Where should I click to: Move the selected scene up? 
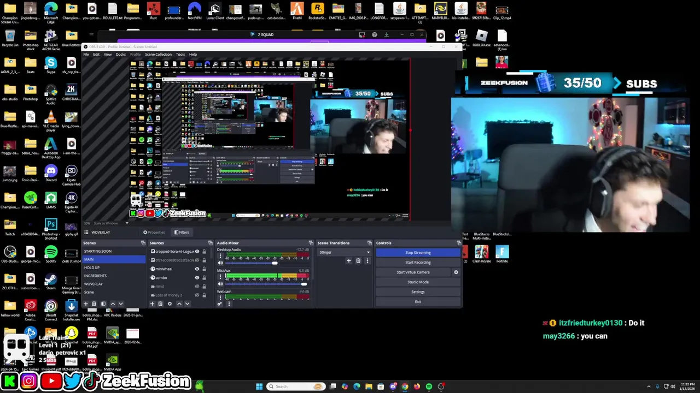113,304
